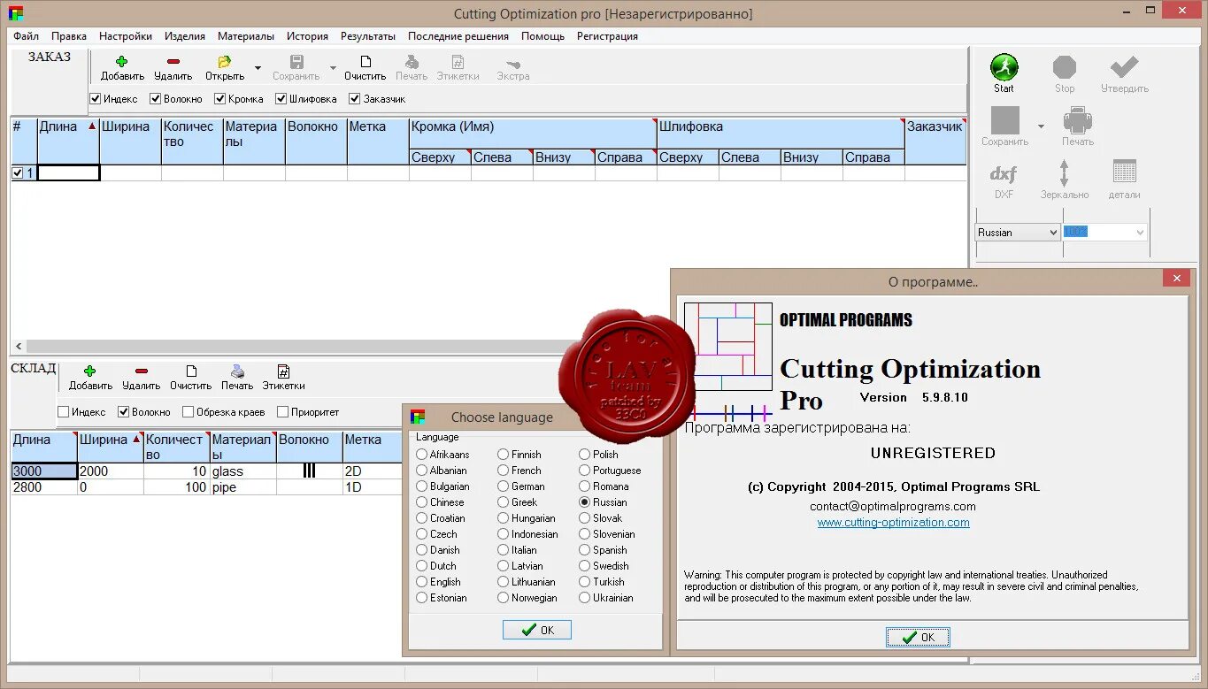Toggle the Шлифовка checkbox

(x=281, y=99)
